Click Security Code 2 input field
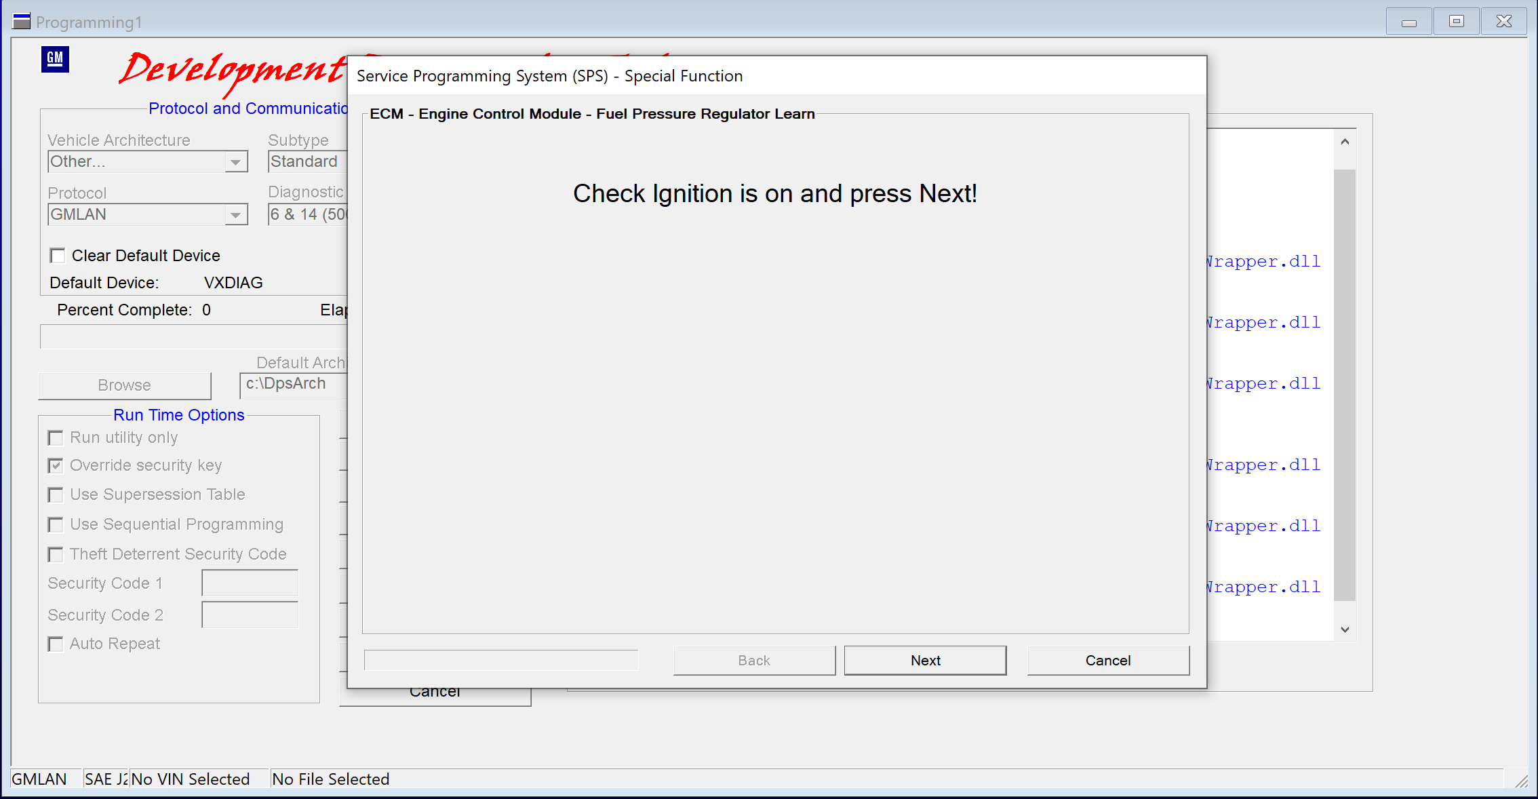This screenshot has height=799, width=1538. click(x=250, y=615)
